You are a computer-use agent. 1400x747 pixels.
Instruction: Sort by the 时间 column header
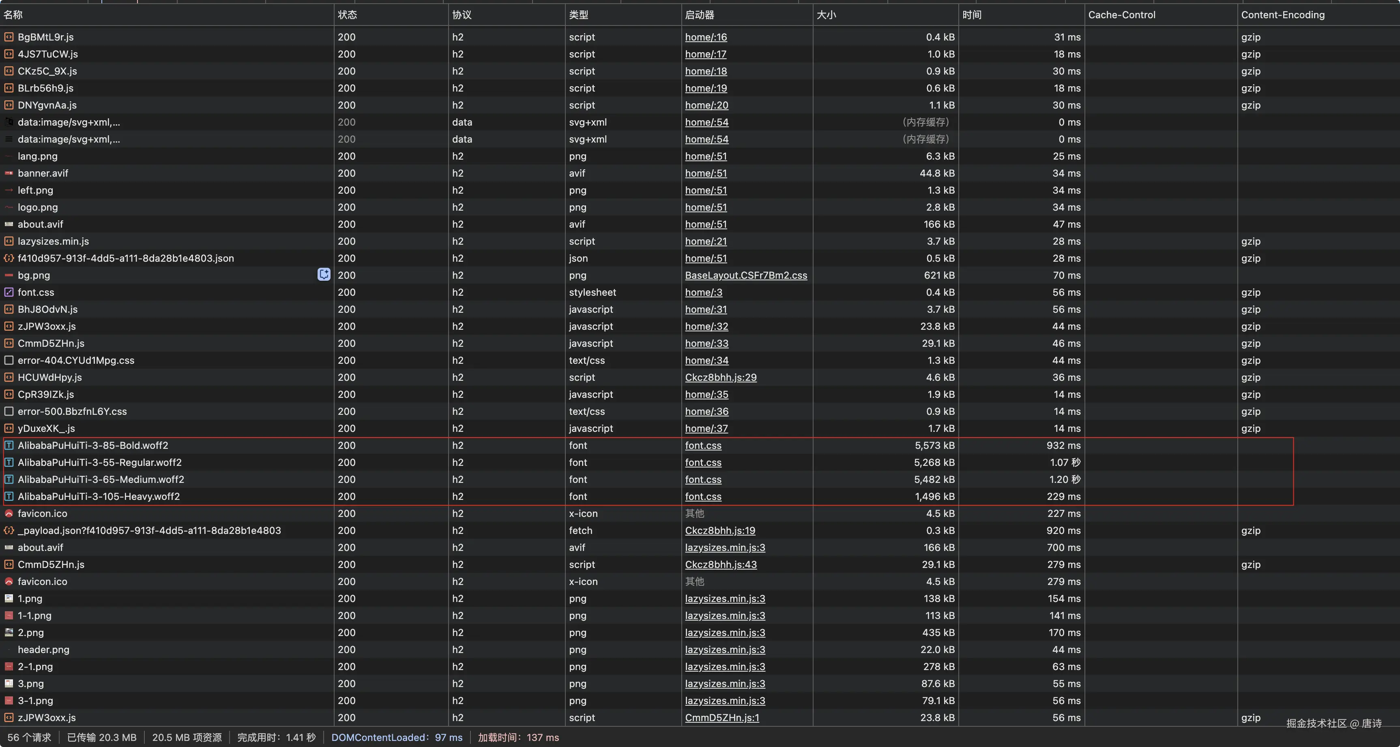(972, 15)
